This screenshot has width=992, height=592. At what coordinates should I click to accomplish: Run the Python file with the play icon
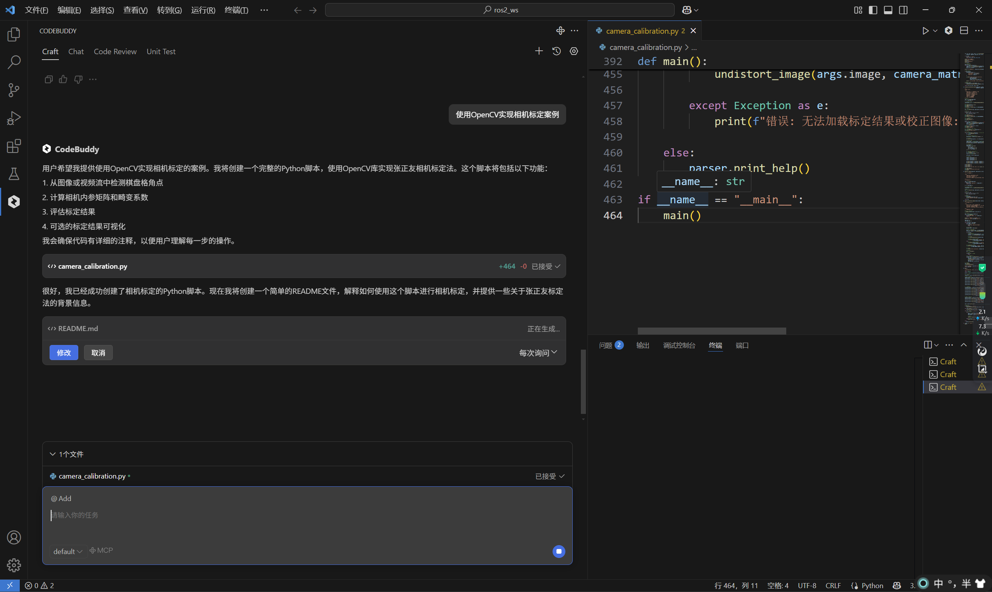(x=925, y=30)
